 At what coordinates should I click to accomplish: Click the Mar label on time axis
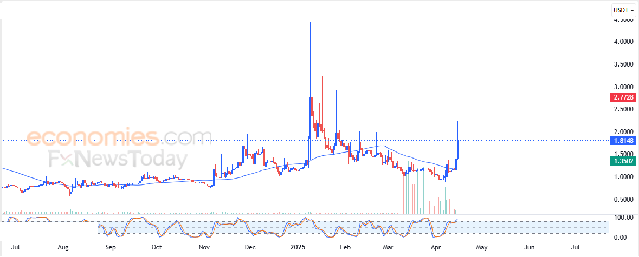pos(389,247)
